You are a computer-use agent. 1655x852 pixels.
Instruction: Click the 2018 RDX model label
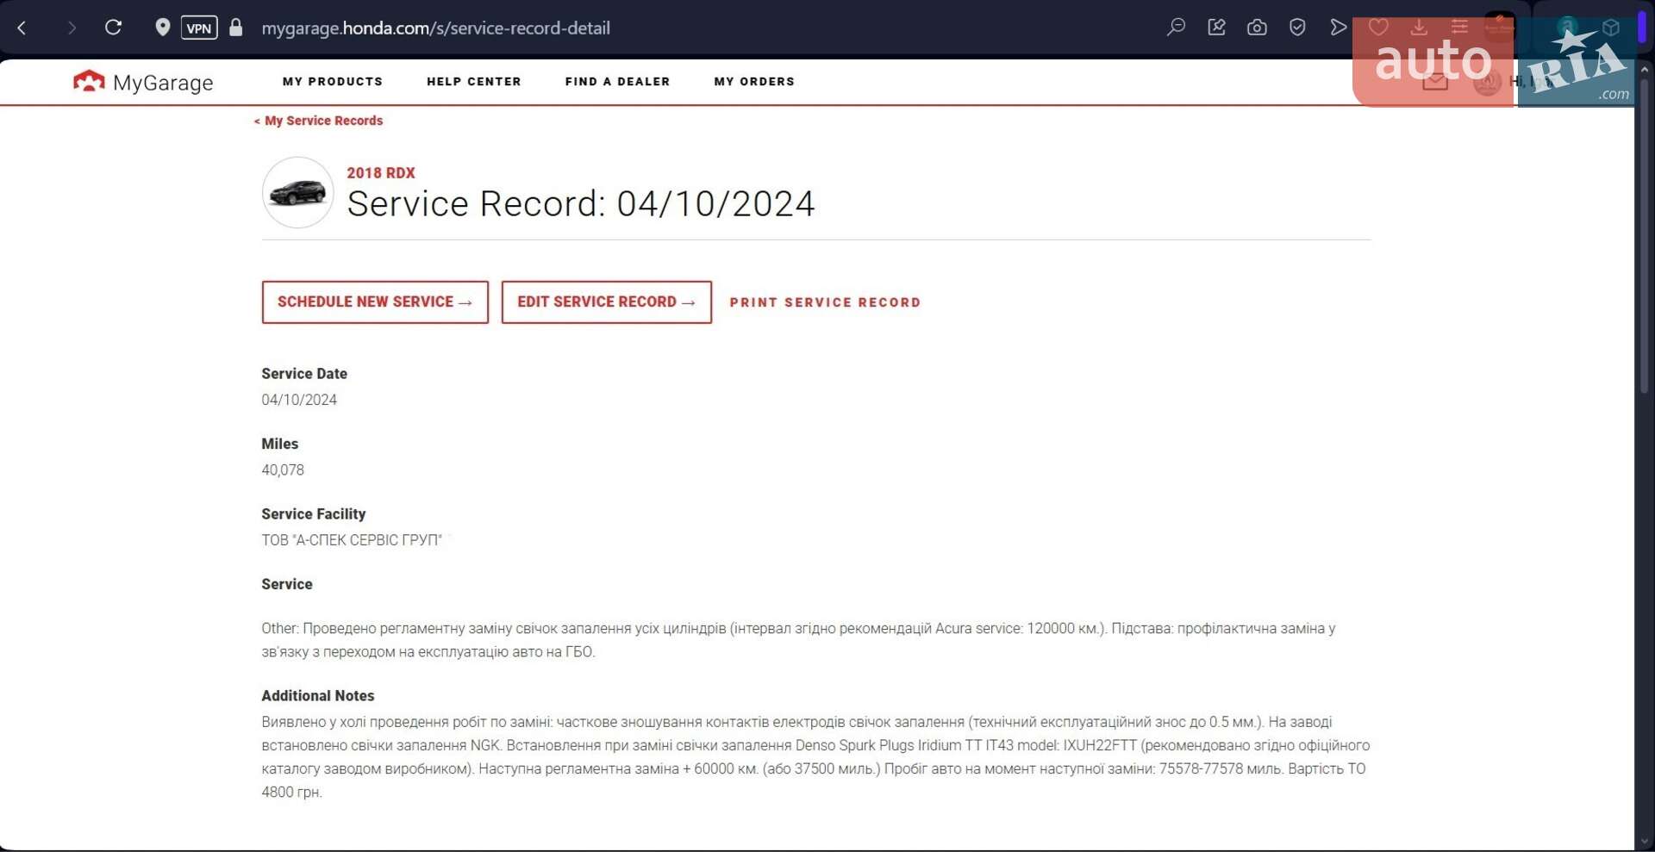coord(381,172)
